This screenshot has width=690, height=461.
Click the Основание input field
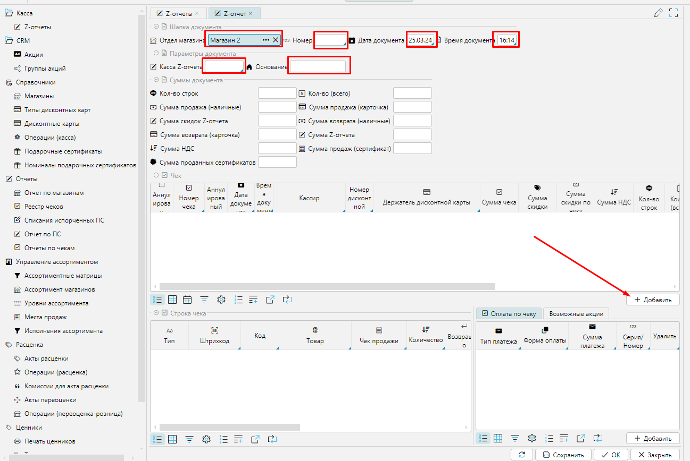(318, 66)
